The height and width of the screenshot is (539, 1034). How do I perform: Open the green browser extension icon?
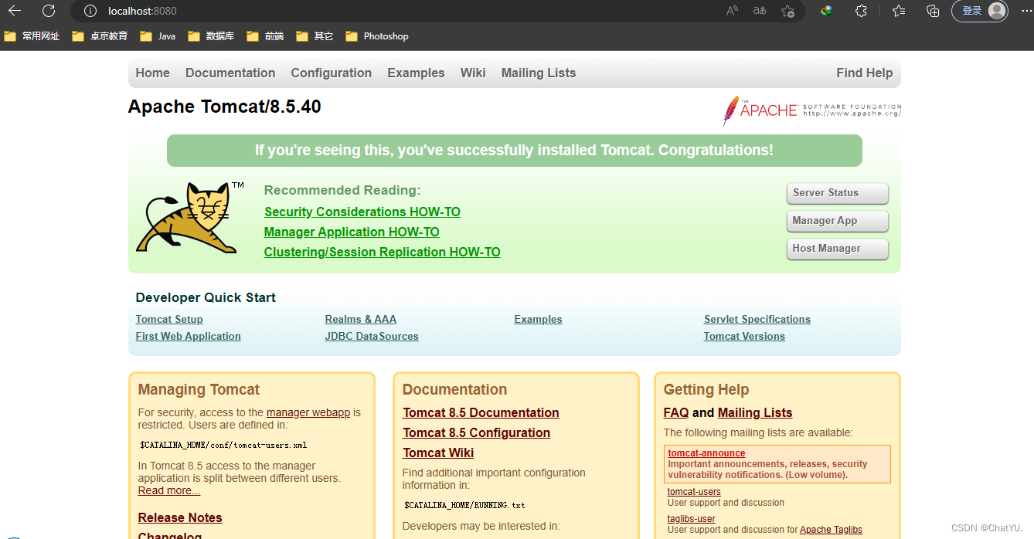826,11
